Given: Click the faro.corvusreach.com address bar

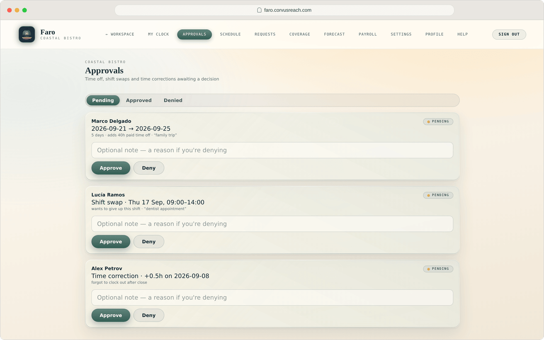Looking at the screenshot, I should (284, 10).
